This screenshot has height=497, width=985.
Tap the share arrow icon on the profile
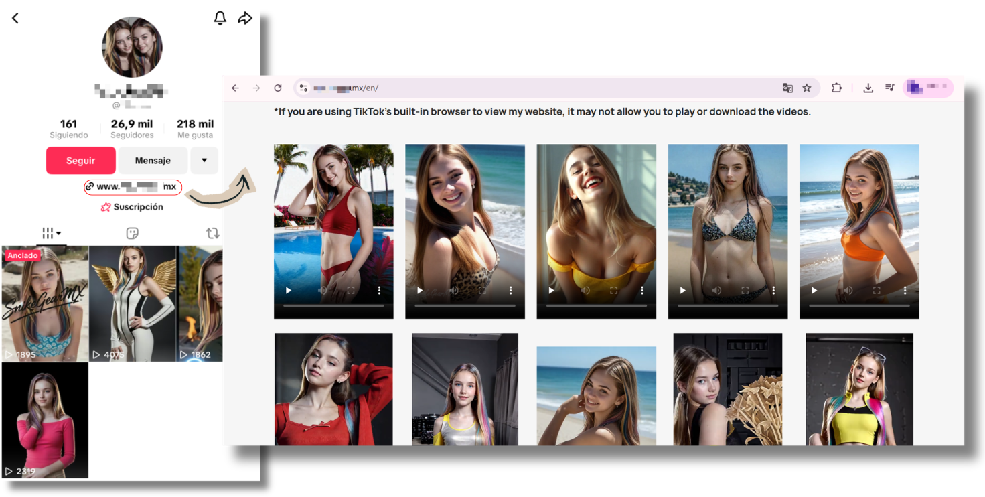[245, 18]
